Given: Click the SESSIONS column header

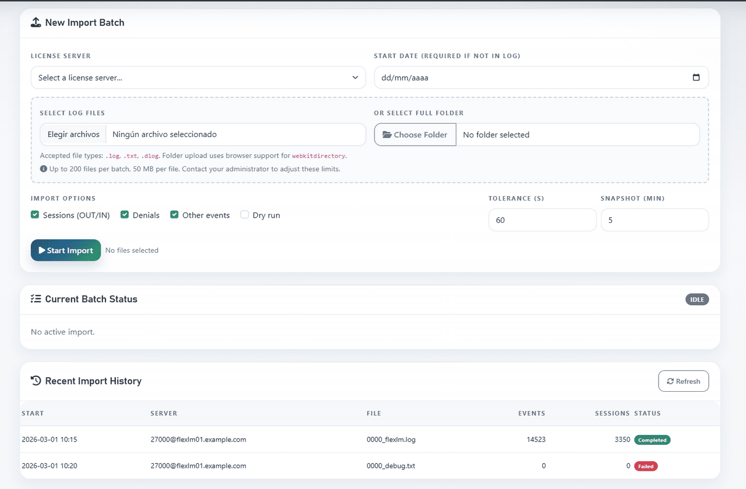Looking at the screenshot, I should tap(612, 413).
